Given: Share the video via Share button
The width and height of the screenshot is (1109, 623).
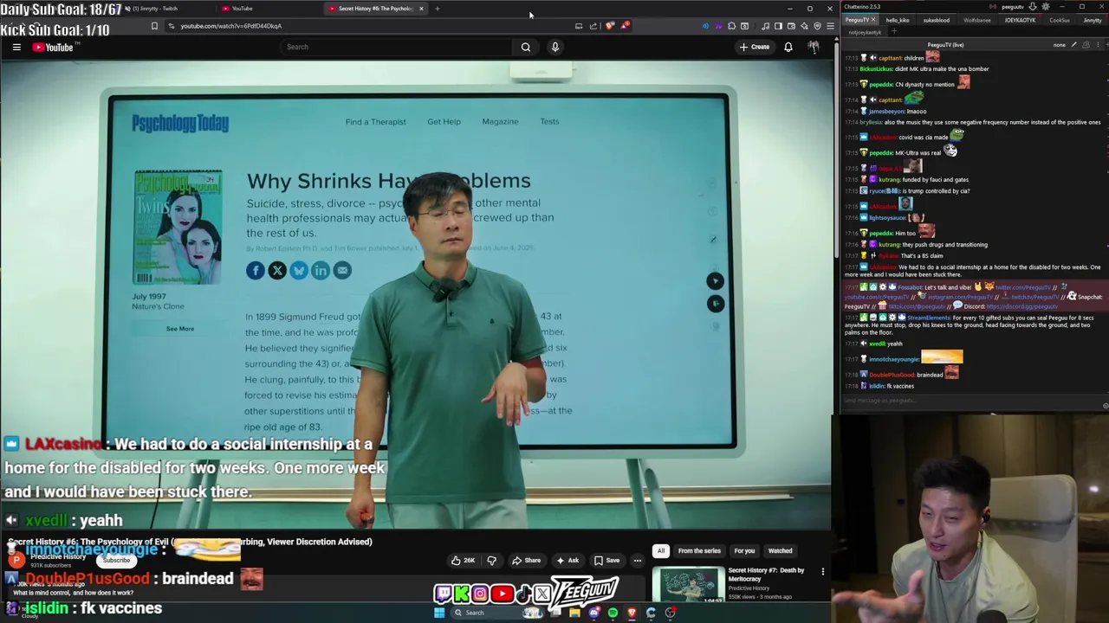Looking at the screenshot, I should tap(526, 560).
